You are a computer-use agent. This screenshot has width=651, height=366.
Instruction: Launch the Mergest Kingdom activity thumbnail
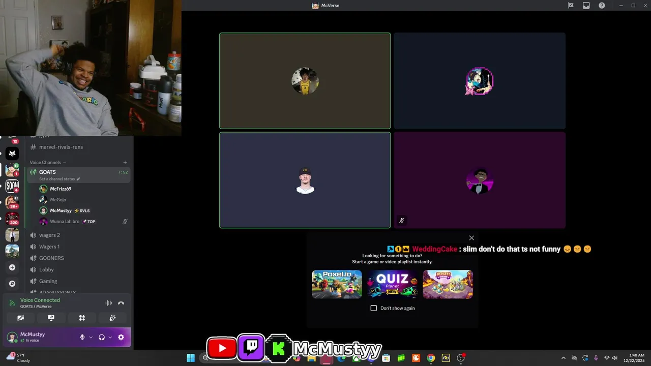pos(448,284)
